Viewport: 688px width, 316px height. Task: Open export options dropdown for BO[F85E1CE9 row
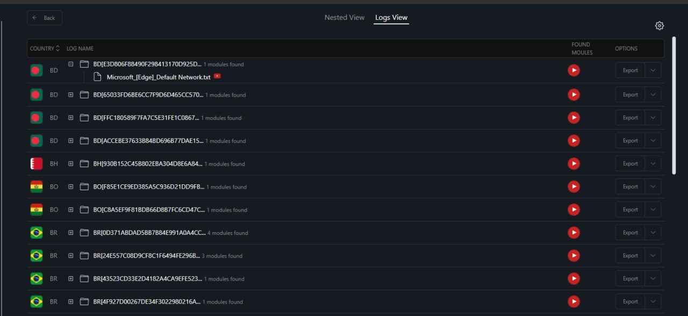click(653, 186)
